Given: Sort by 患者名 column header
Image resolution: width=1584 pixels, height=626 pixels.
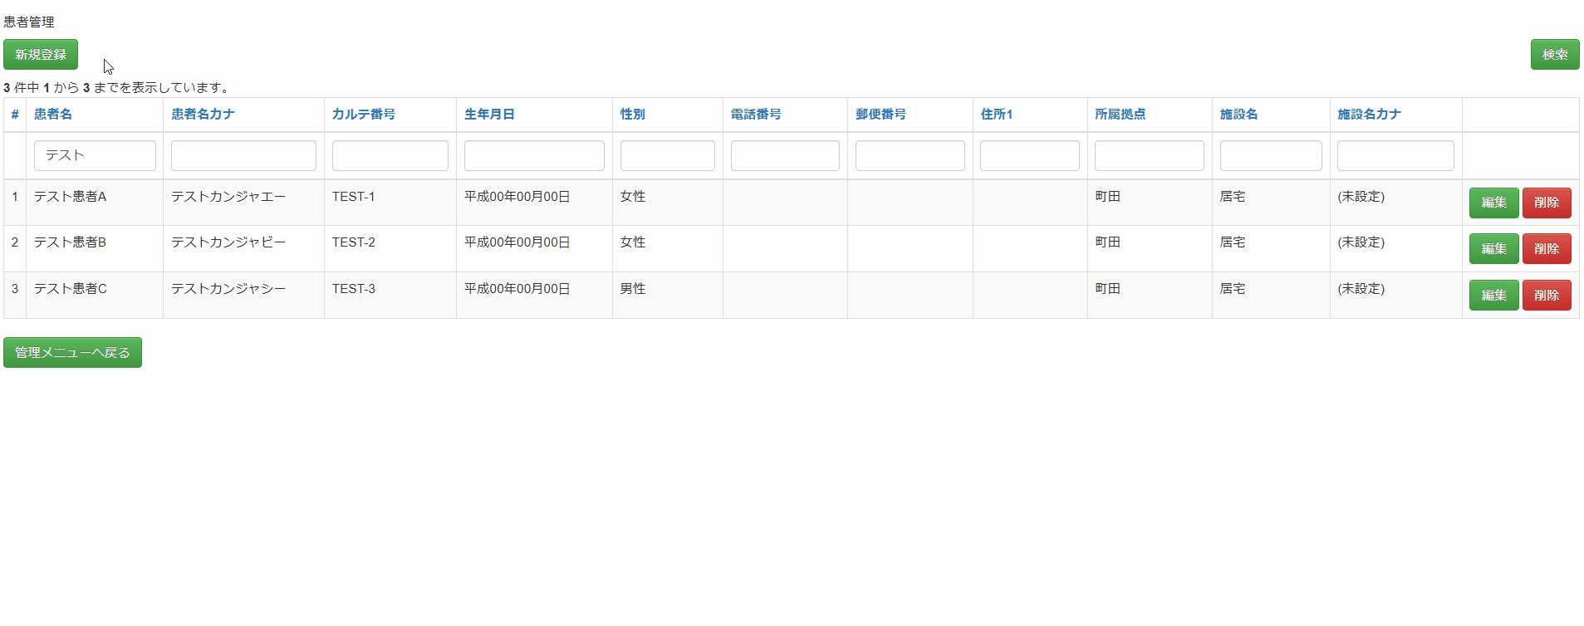Looking at the screenshot, I should [x=53, y=115].
